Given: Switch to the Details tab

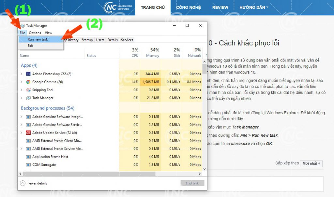Looking at the screenshot, I should [x=113, y=40].
